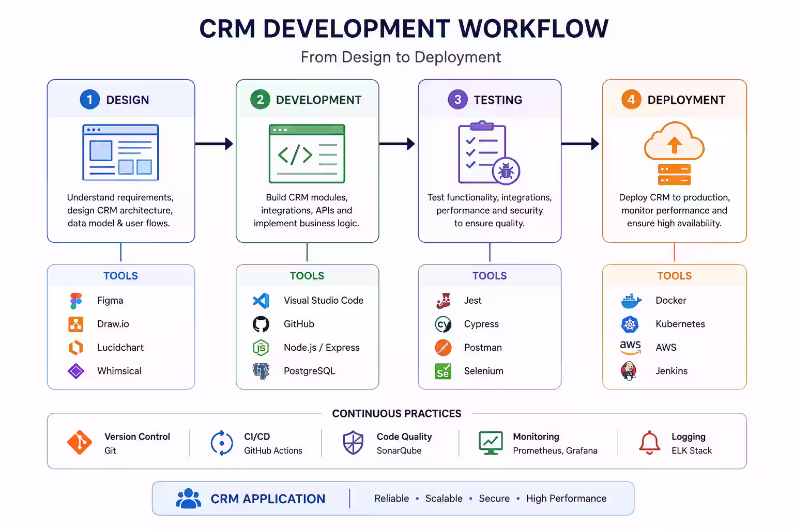
Task: Click the Jenkins label
Action: (x=671, y=371)
